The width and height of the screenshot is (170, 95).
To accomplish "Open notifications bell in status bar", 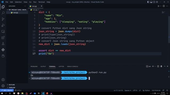I will click(x=167, y=90).
